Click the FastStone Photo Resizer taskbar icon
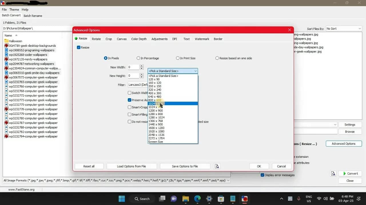 [244, 199]
